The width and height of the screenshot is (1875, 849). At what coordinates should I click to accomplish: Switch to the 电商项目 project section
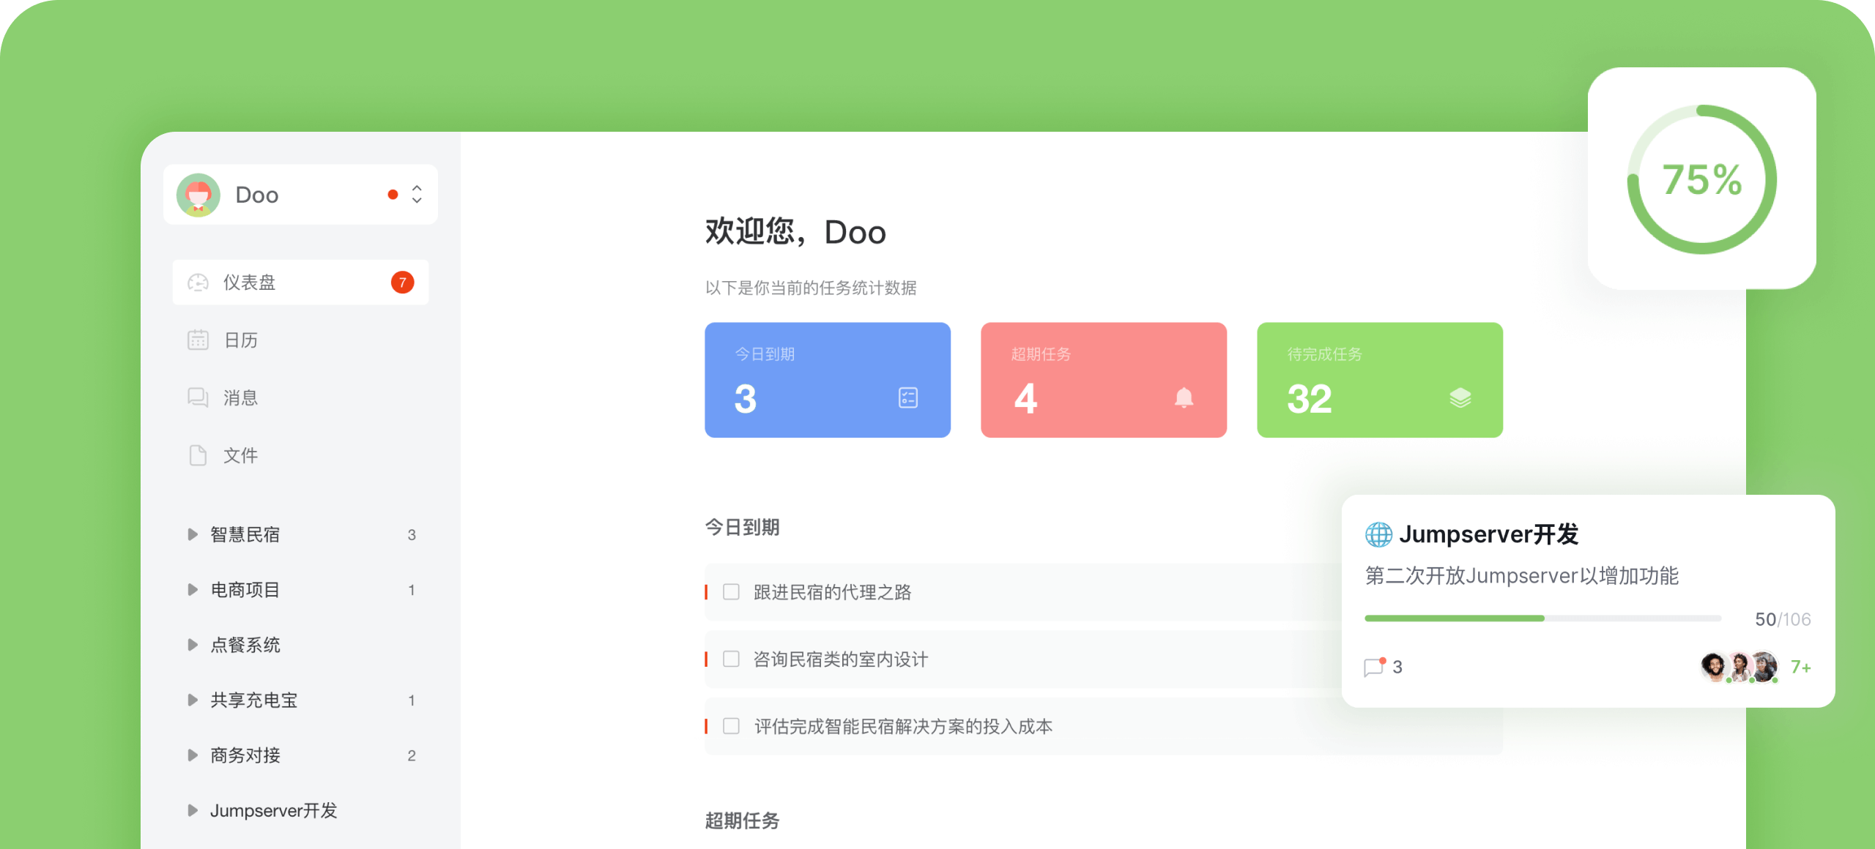245,590
